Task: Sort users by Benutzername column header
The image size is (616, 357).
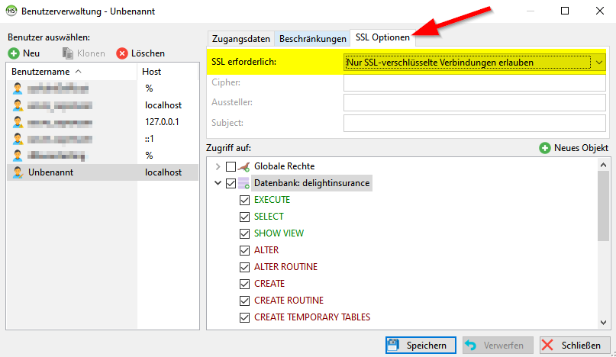Action: (46, 71)
